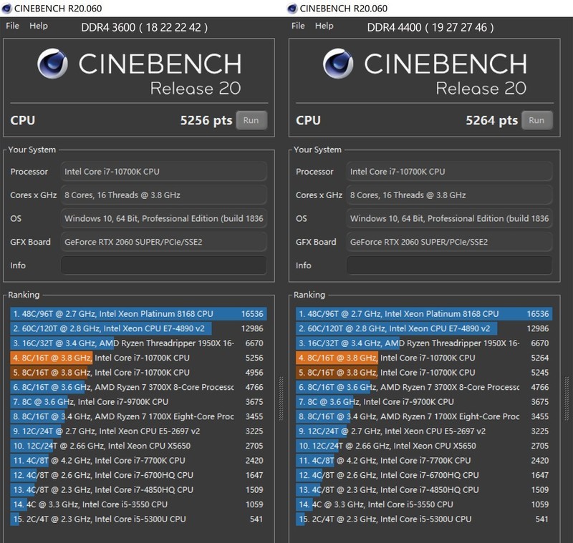Open the File menu in right window
Image resolution: width=573 pixels, height=543 pixels.
[x=299, y=26]
